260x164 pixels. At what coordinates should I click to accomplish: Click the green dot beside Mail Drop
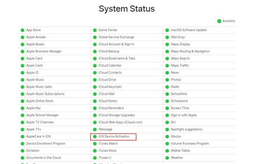click(x=167, y=37)
